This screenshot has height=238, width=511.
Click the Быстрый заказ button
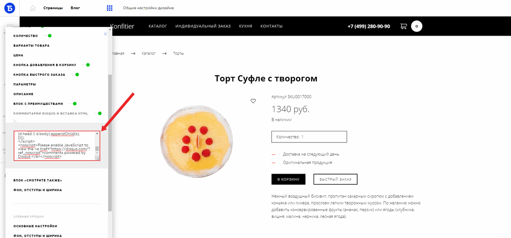click(x=335, y=179)
